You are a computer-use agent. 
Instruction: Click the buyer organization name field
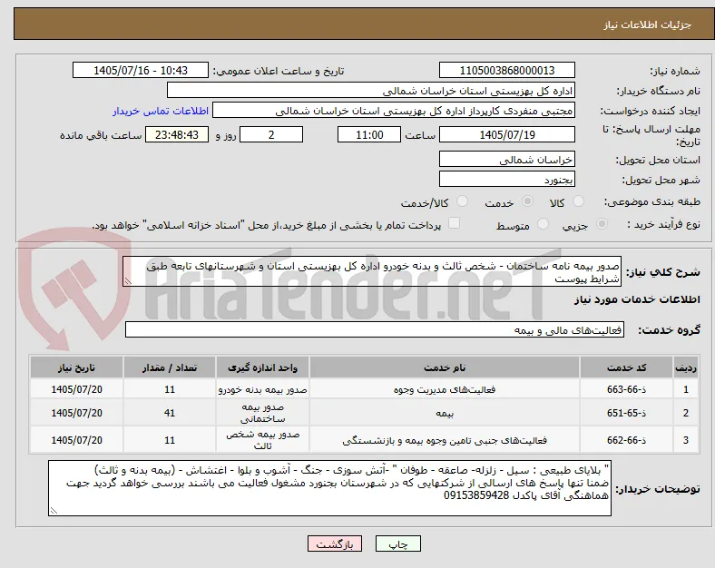(x=371, y=90)
